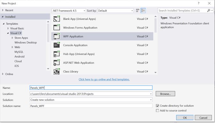Open the .NET Framework 4.5 dropdown
Image resolution: width=215 pixels, height=123 pixels.
click(69, 10)
